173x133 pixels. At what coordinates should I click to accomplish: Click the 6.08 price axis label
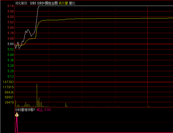[x=11, y=11]
